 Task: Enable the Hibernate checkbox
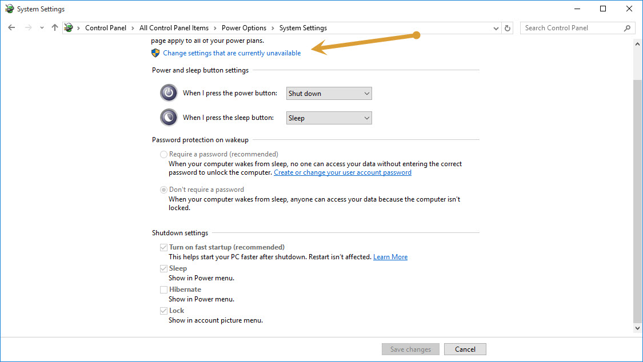(163, 289)
